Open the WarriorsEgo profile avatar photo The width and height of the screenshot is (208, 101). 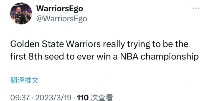coord(21,13)
